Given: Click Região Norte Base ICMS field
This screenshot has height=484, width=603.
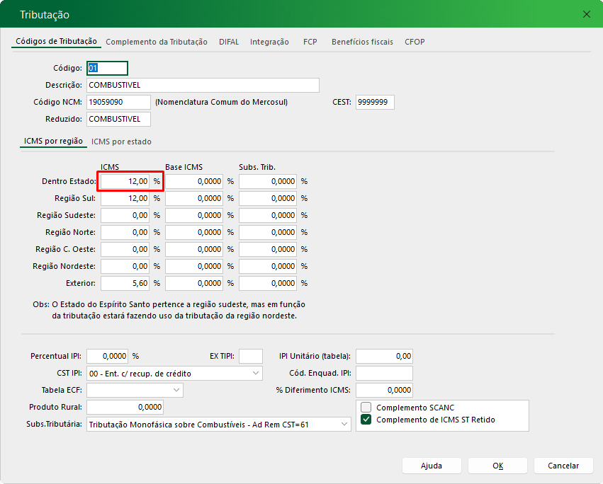Looking at the screenshot, I should point(194,232).
